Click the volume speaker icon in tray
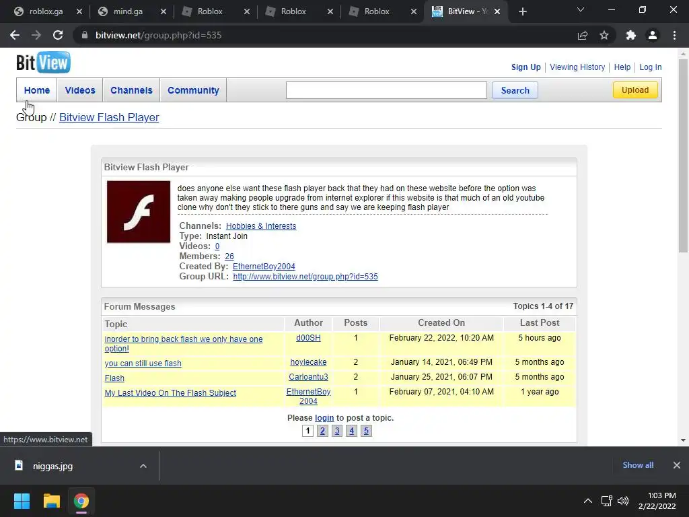Viewport: 689px width, 517px height. (623, 501)
